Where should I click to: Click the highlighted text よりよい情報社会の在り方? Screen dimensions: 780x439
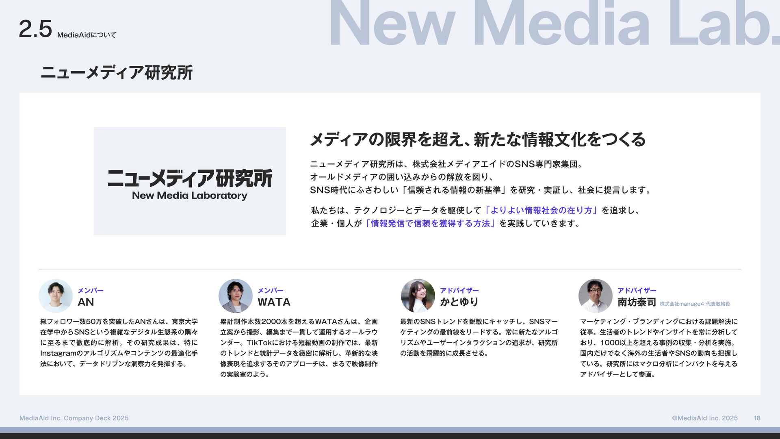tap(541, 211)
